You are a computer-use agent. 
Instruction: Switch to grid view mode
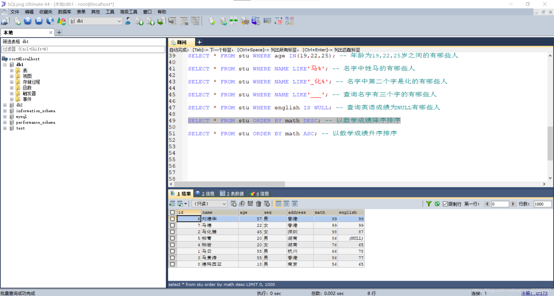click(278, 204)
